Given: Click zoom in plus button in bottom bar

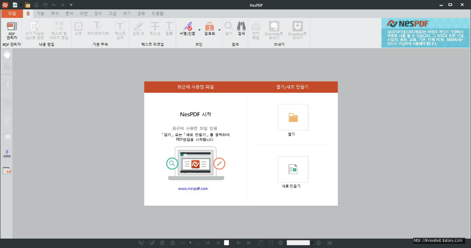Looking at the screenshot, I should point(318,243).
